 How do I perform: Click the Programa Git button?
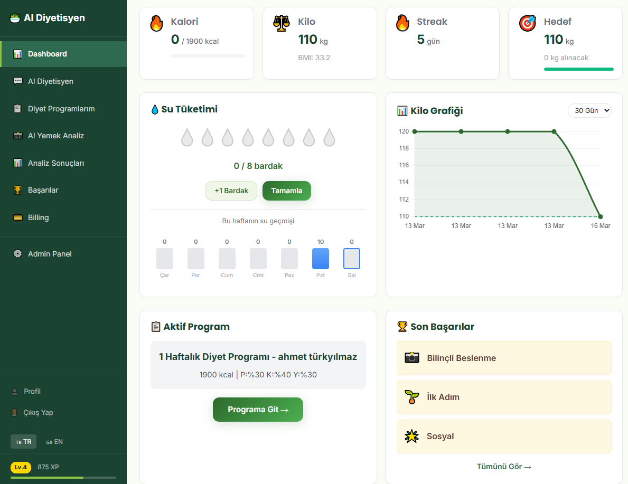click(258, 410)
